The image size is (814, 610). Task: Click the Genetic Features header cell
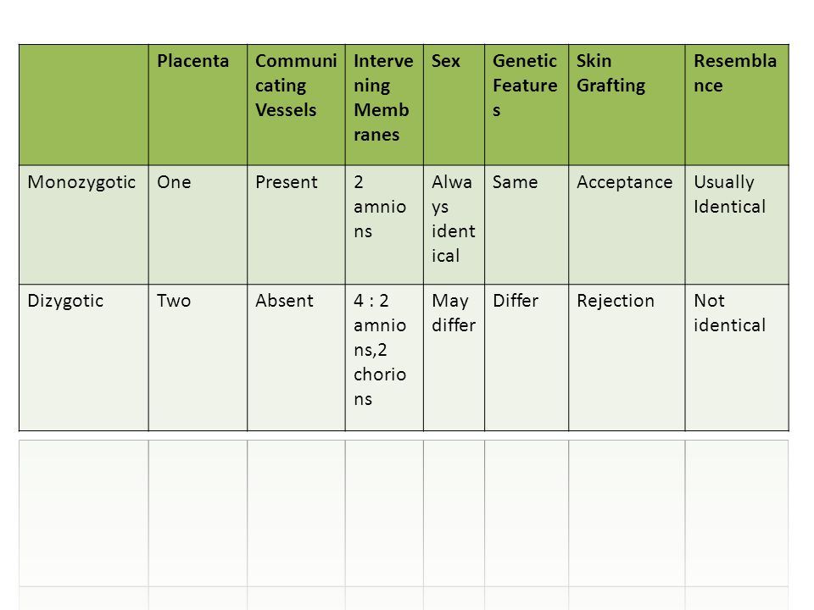[527, 105]
